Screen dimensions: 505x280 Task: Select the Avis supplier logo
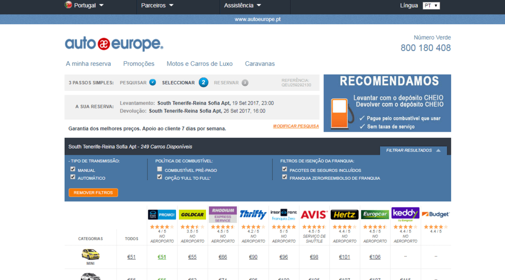pyautogui.click(x=314, y=215)
